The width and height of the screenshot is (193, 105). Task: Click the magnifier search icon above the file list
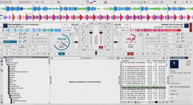click(52, 58)
